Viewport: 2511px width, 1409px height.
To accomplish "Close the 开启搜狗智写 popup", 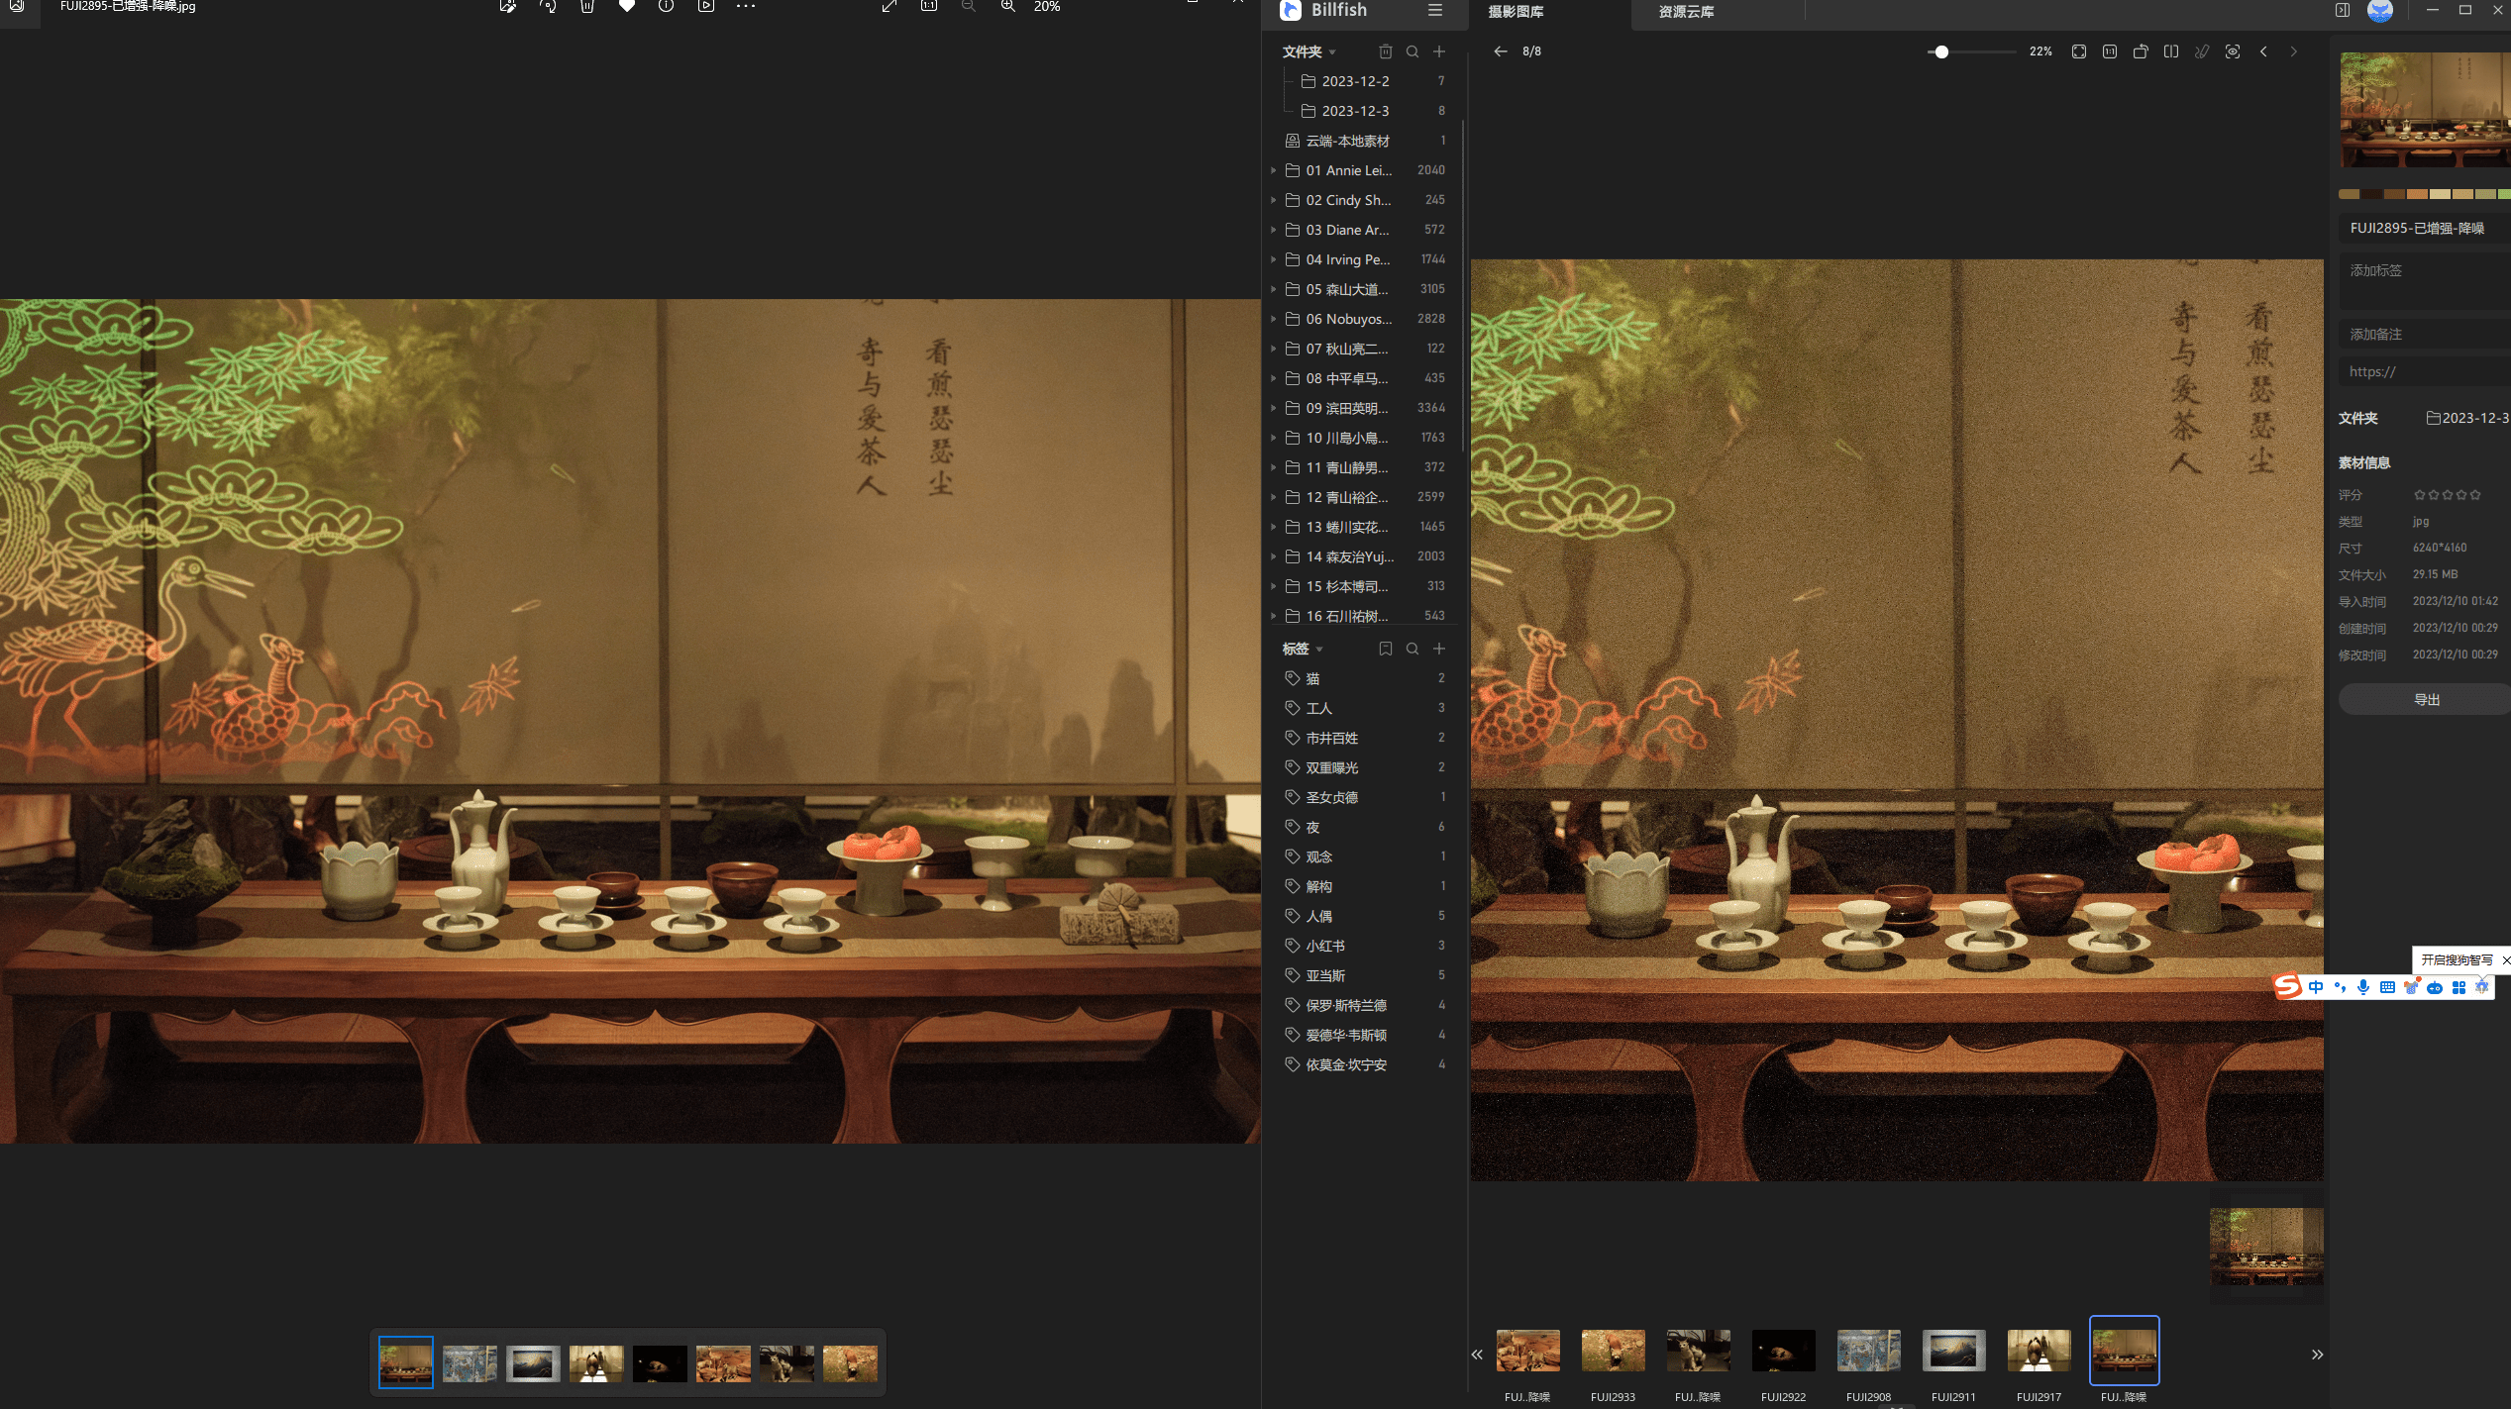I will (2505, 960).
